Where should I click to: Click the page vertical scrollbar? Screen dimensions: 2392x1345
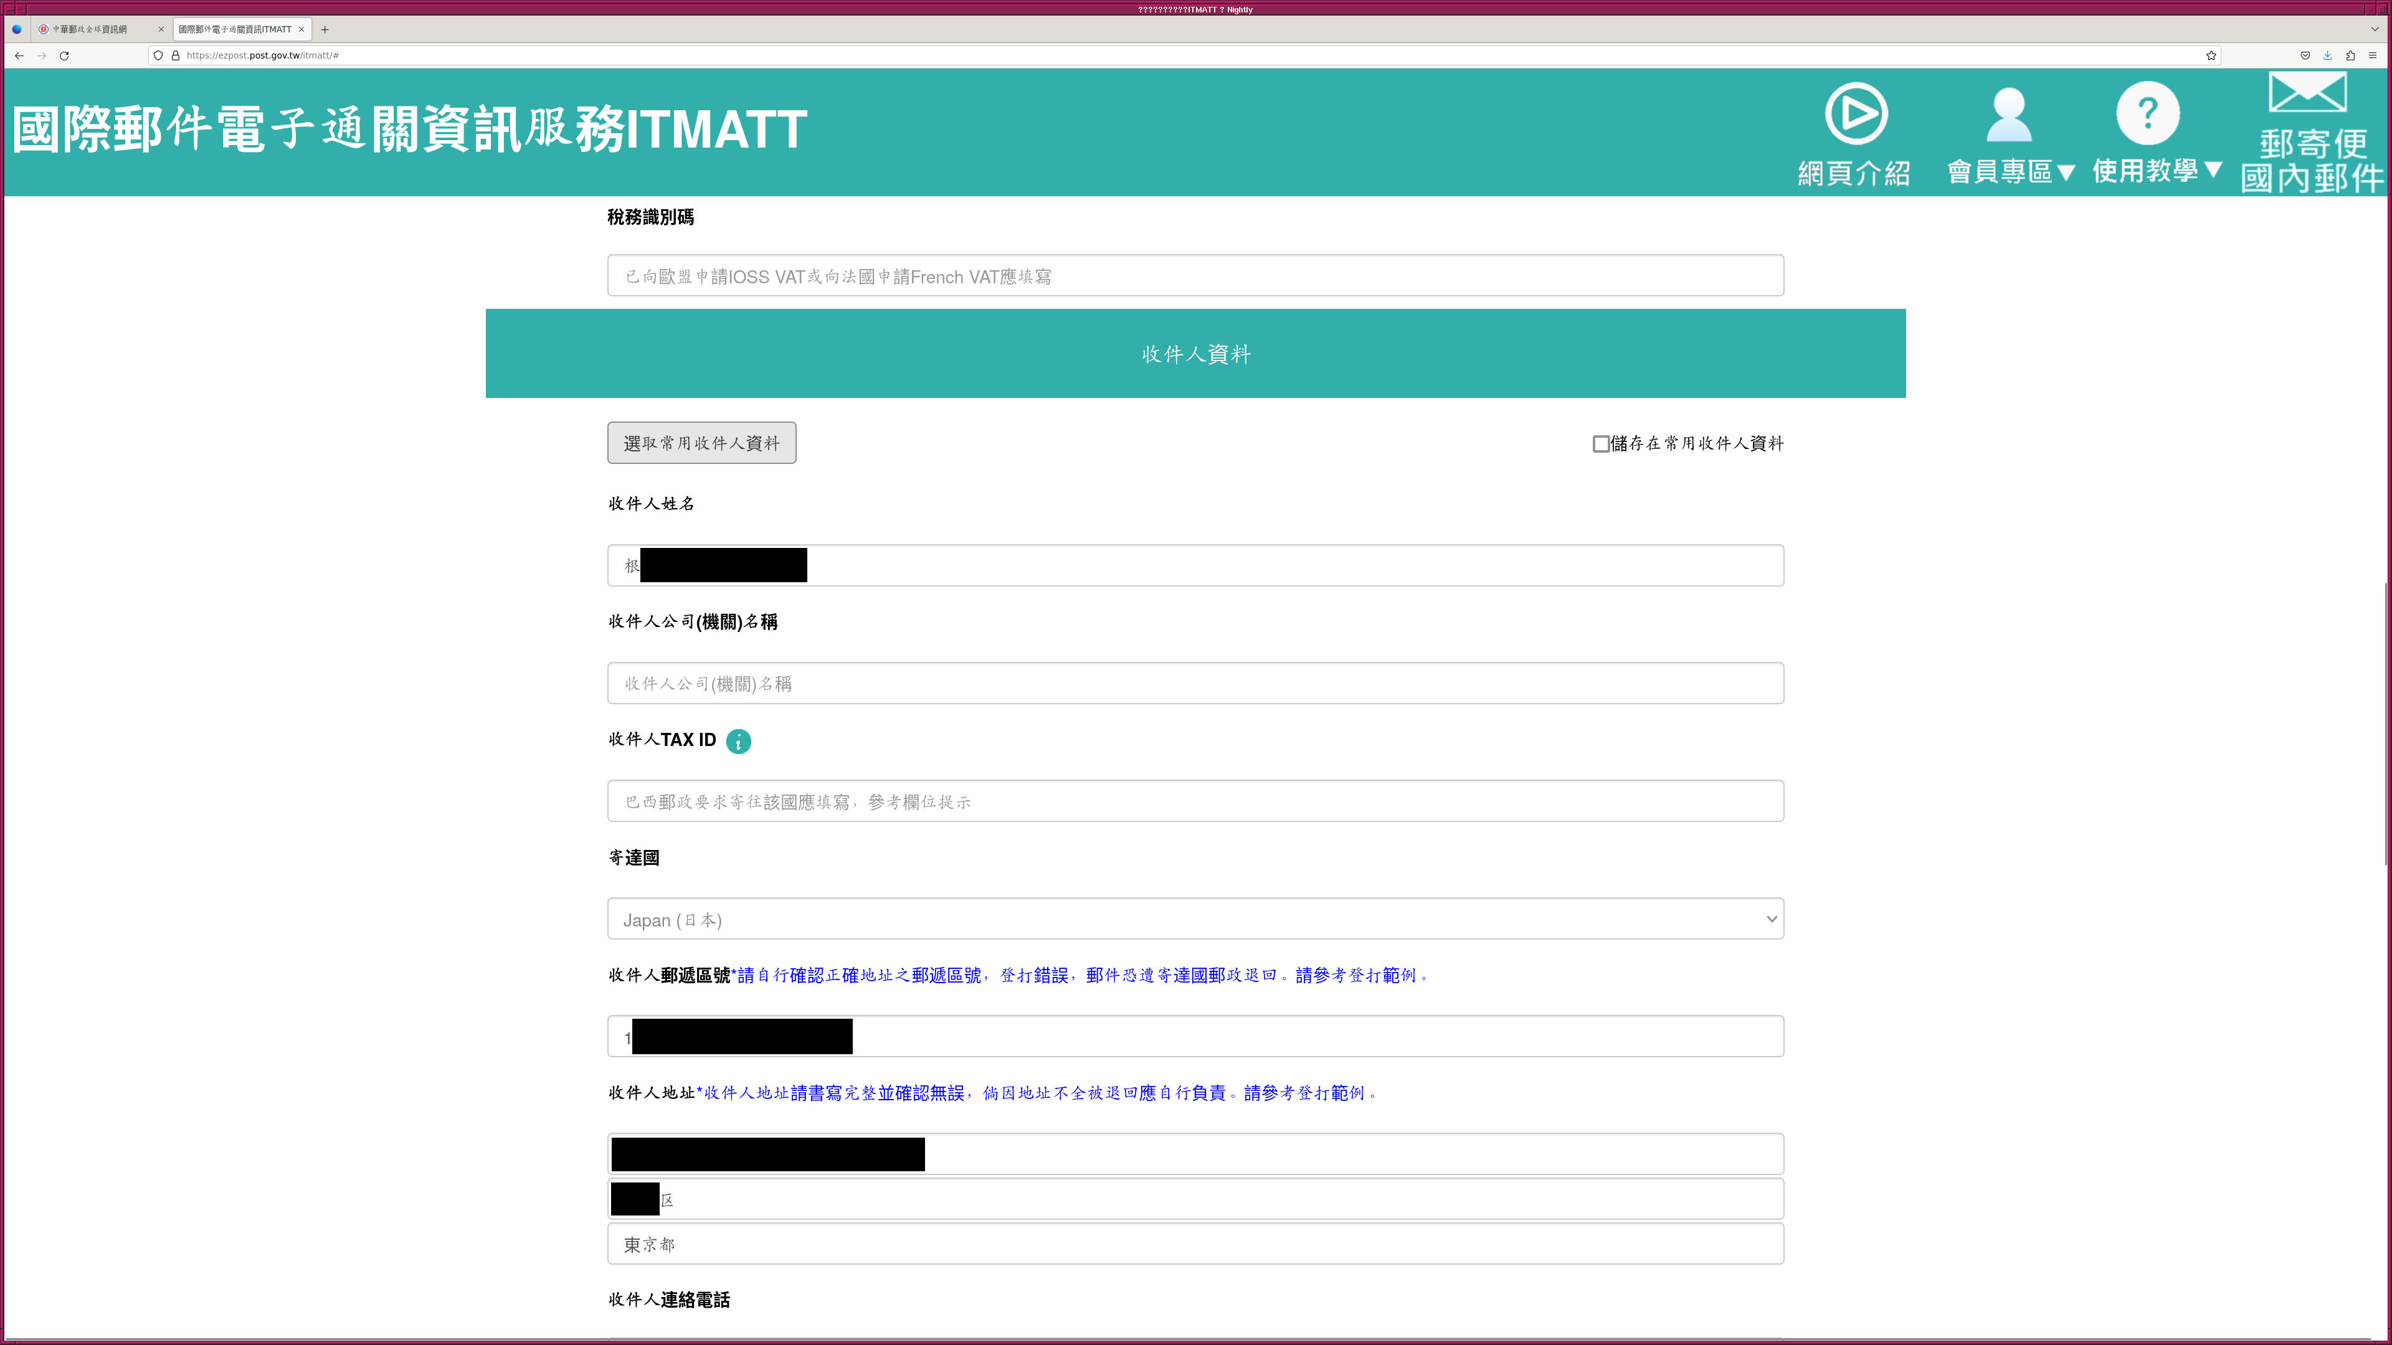click(x=2386, y=724)
